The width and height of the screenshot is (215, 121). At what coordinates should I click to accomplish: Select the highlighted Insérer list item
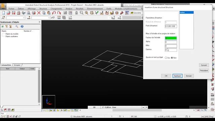tap(186, 12)
